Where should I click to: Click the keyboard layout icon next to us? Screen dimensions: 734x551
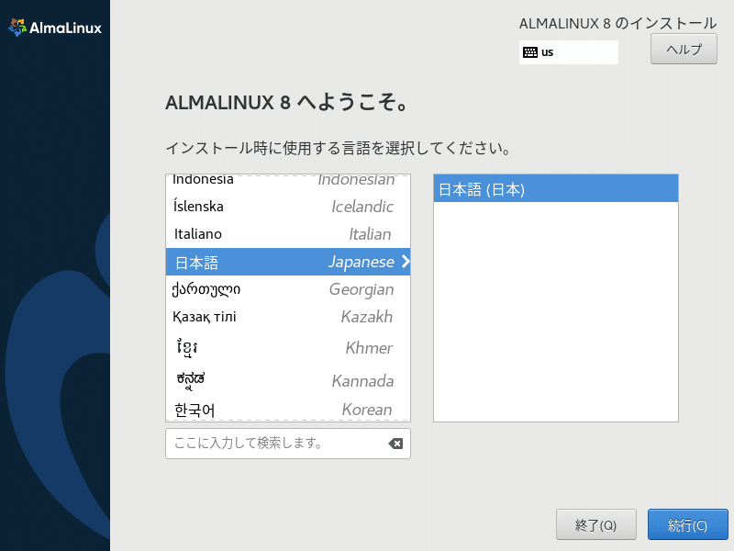(530, 52)
